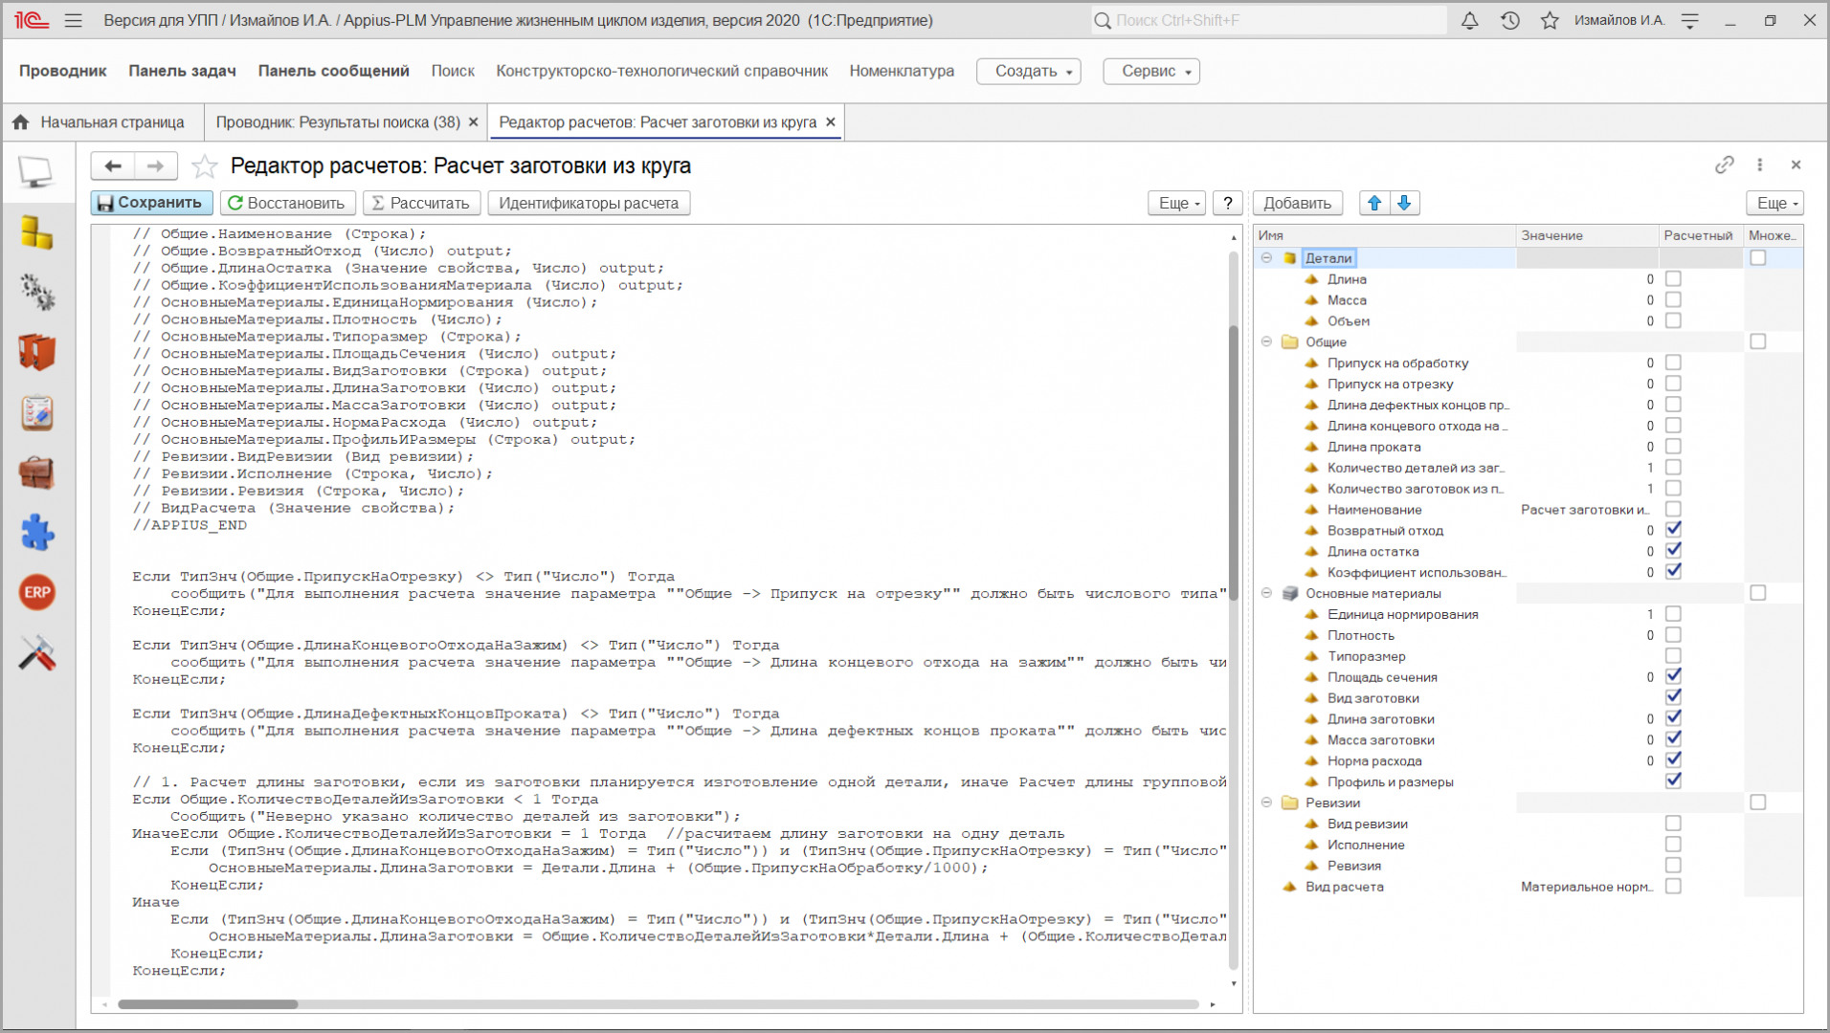Click the Сохранить button
Screen dimensions: 1830x1033
pyautogui.click(x=151, y=203)
